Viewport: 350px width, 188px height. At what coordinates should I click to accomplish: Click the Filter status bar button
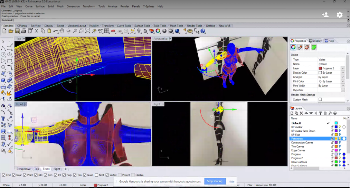click(250, 185)
